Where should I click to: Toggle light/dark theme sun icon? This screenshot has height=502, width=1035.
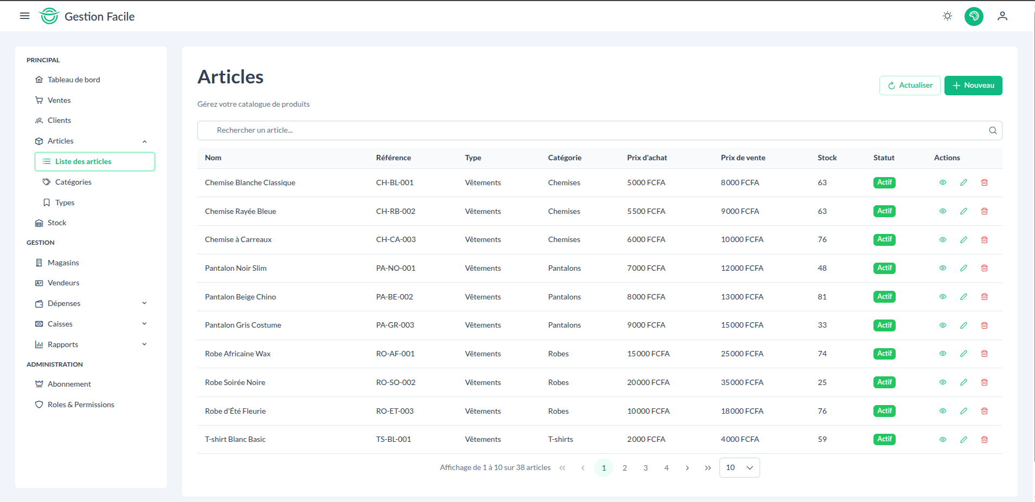947,16
